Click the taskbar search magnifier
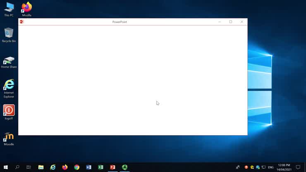 (x=17, y=167)
